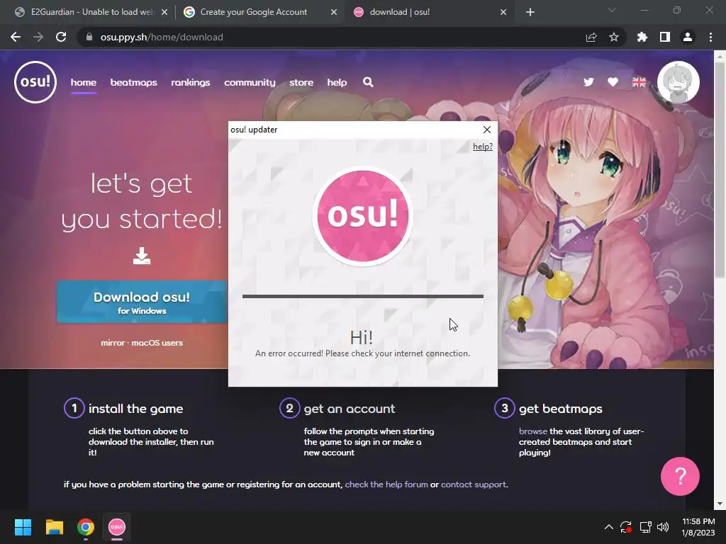This screenshot has height=544, width=726.
Task: Click the error message in updater
Action: pyautogui.click(x=362, y=353)
